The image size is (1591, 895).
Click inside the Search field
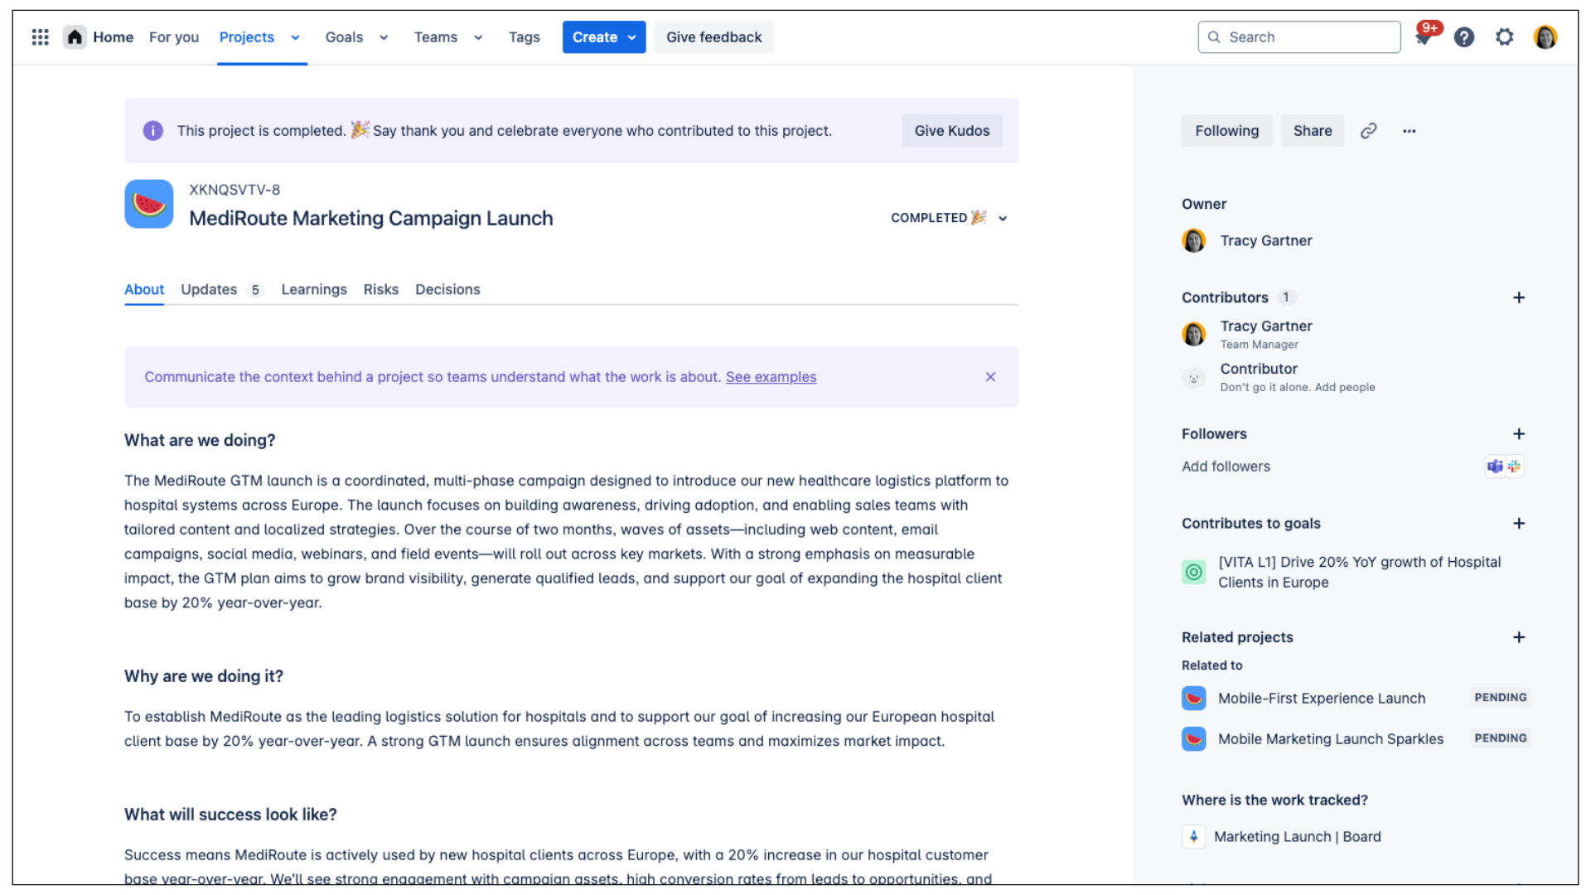pos(1298,36)
